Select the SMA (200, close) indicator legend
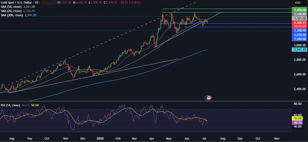Viewport: 308px width, 142px height. point(12,15)
